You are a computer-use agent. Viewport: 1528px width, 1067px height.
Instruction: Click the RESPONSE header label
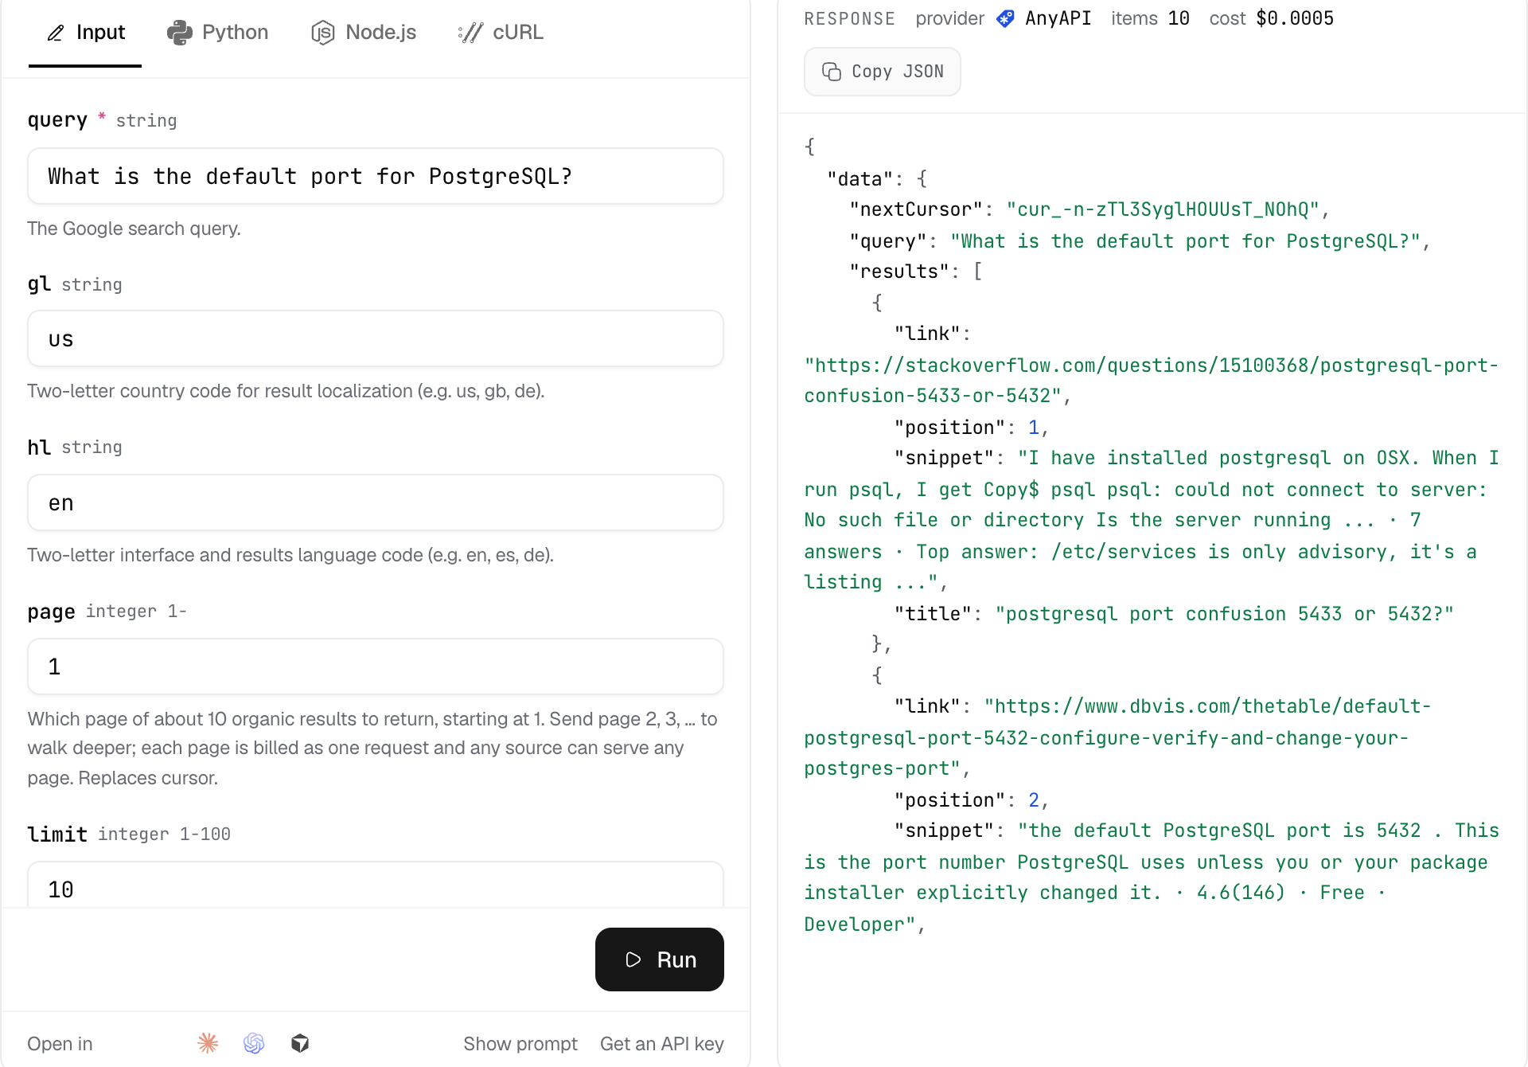pyautogui.click(x=849, y=18)
